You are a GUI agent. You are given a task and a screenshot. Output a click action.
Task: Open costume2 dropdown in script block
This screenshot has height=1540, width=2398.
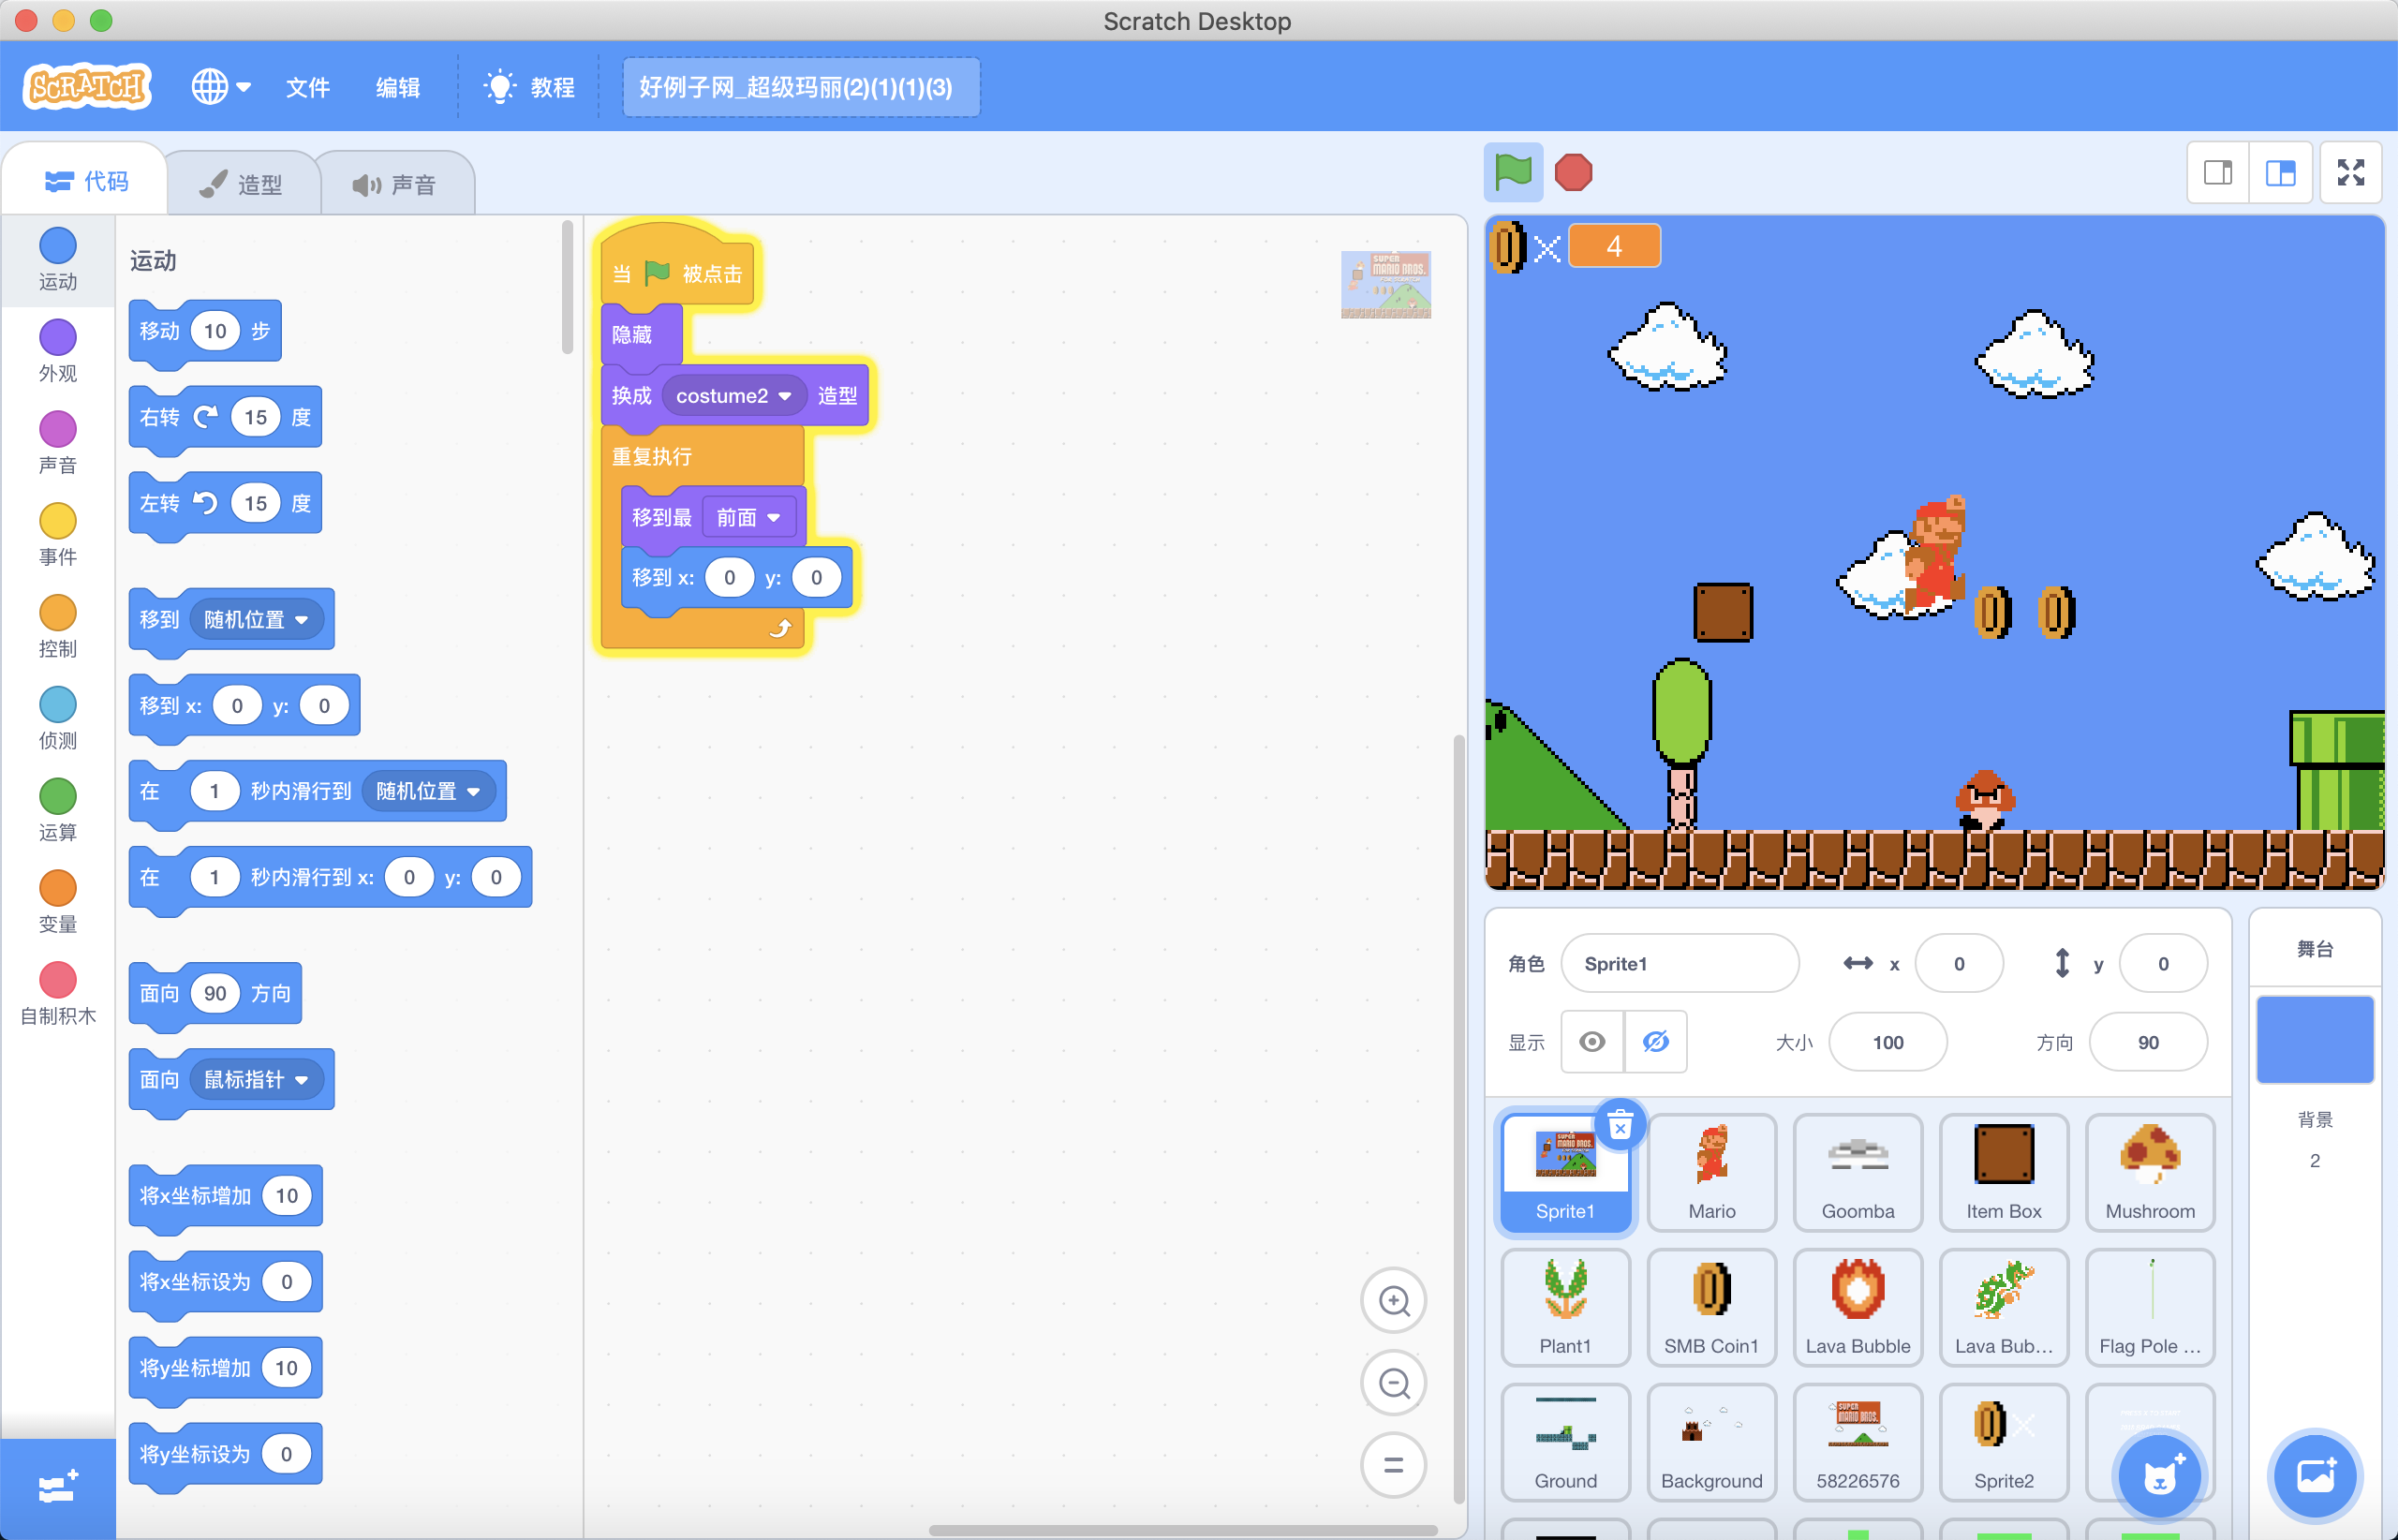(733, 396)
